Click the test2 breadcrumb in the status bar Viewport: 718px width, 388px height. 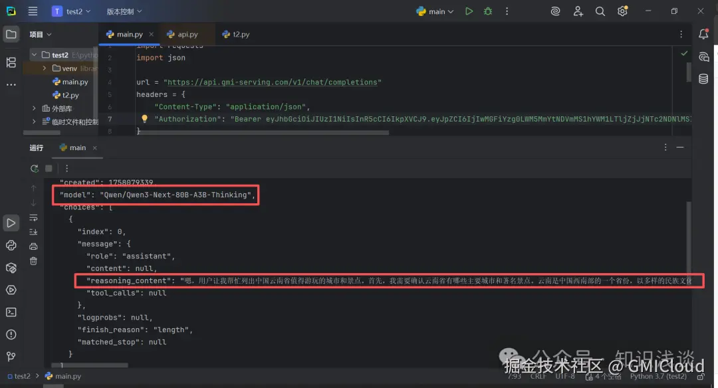pos(19,376)
